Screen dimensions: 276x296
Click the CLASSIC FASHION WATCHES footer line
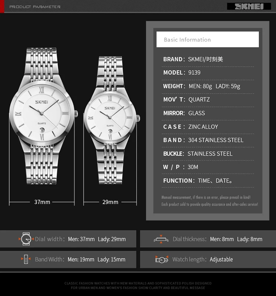point(138,283)
